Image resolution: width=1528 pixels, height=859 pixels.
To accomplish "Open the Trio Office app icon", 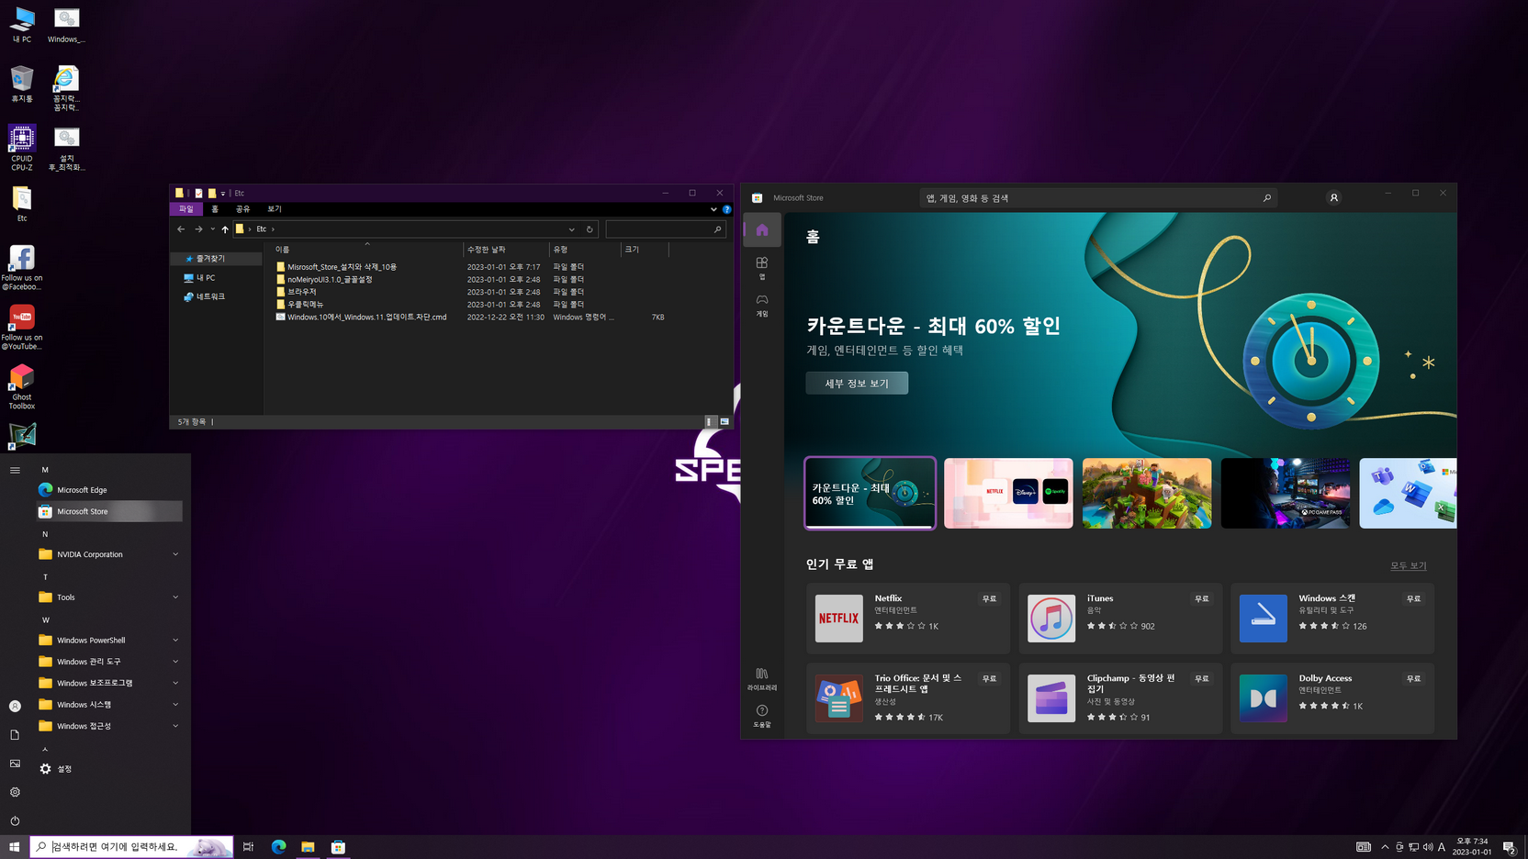I will 839,698.
